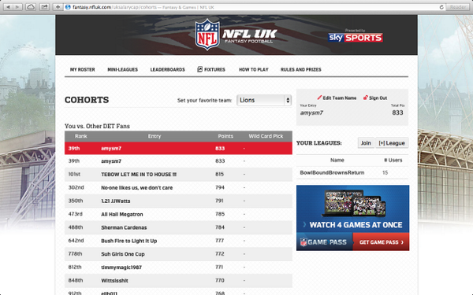Click the [+] League button

[392, 143]
